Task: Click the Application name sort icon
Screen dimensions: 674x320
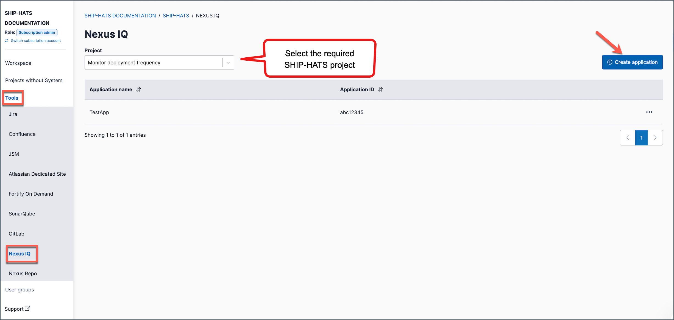Action: coord(138,89)
